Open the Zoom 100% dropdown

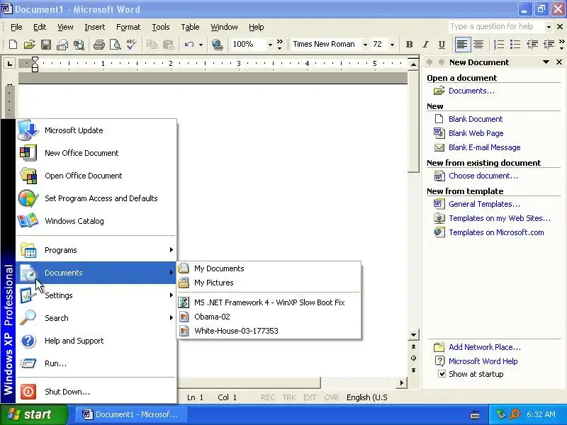(270, 45)
